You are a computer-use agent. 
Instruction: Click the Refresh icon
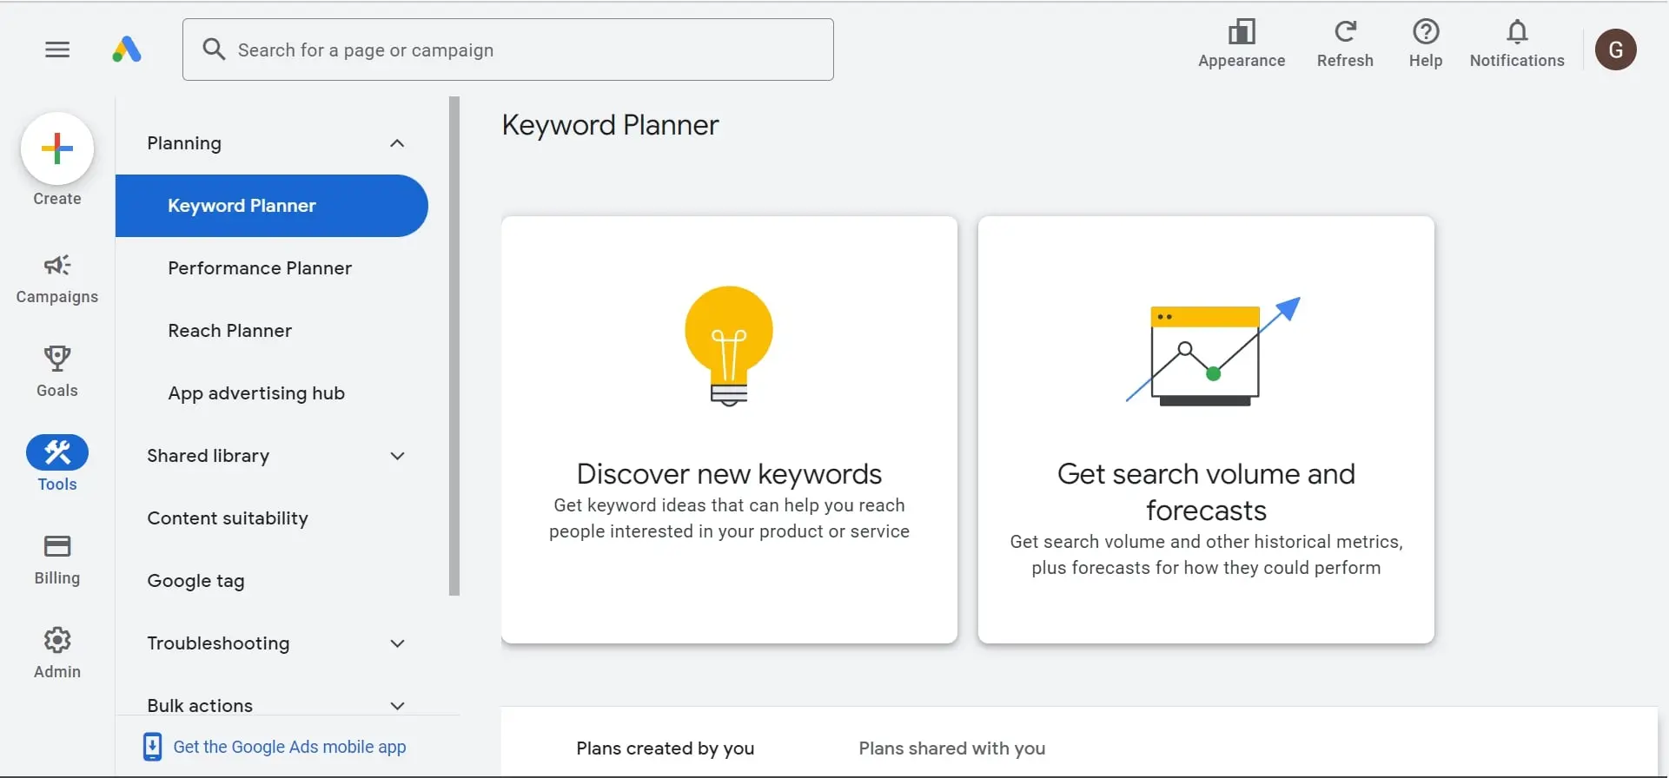coord(1345,32)
